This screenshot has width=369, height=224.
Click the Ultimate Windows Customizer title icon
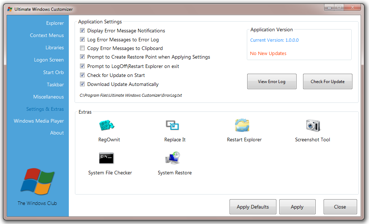10,9
